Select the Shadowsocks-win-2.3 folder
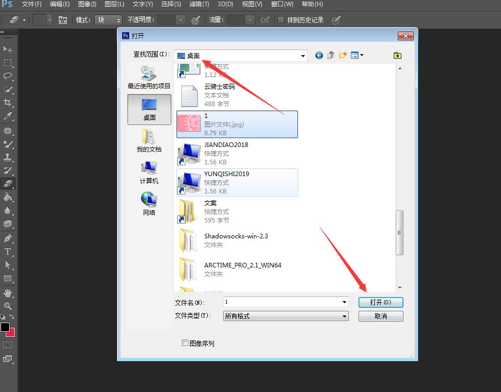Image resolution: width=501 pixels, height=392 pixels. 237,240
